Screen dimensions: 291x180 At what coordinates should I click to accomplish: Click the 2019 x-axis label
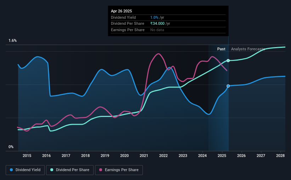[x=105, y=156]
